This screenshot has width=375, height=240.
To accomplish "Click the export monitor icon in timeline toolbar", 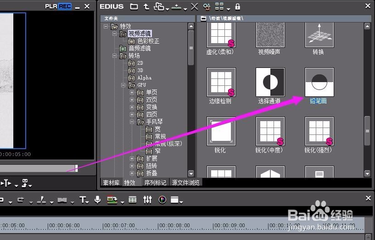I will pos(112,200).
